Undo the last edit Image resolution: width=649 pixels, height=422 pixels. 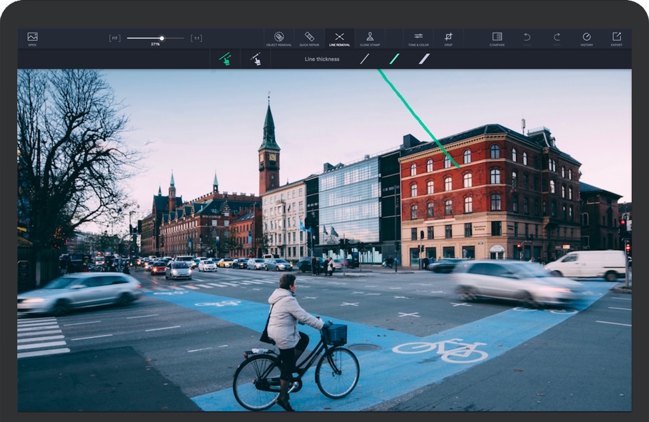click(x=527, y=38)
